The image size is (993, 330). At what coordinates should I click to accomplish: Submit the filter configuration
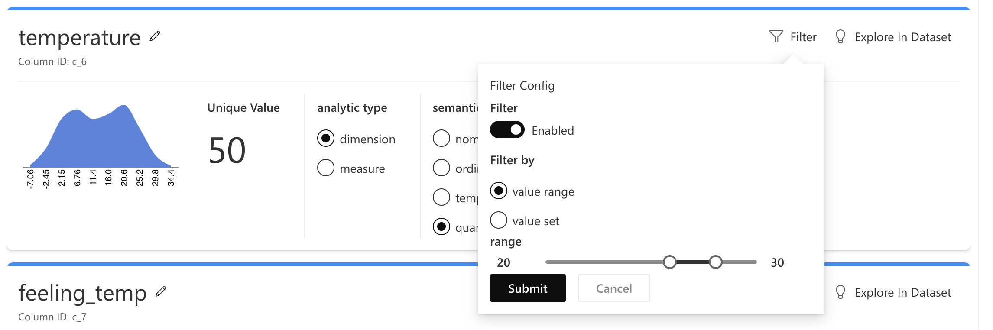coord(528,288)
